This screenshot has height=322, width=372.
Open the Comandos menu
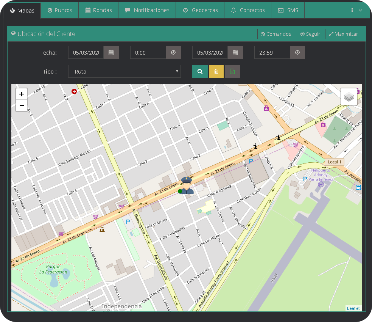coord(276,34)
